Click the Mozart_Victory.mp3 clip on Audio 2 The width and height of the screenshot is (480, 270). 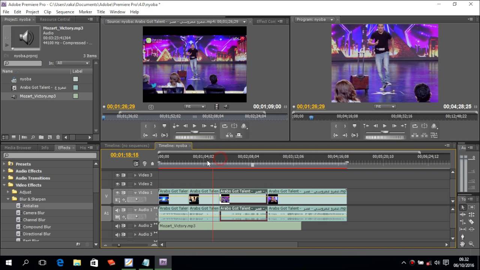[x=230, y=226]
